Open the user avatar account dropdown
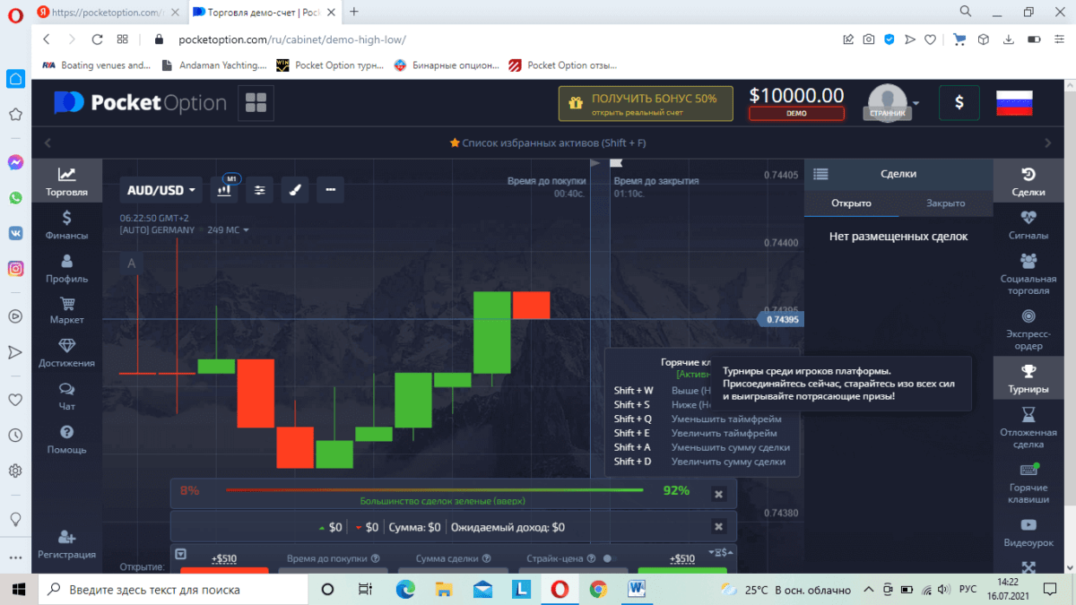Viewport: 1076px width, 605px height. 892,102
